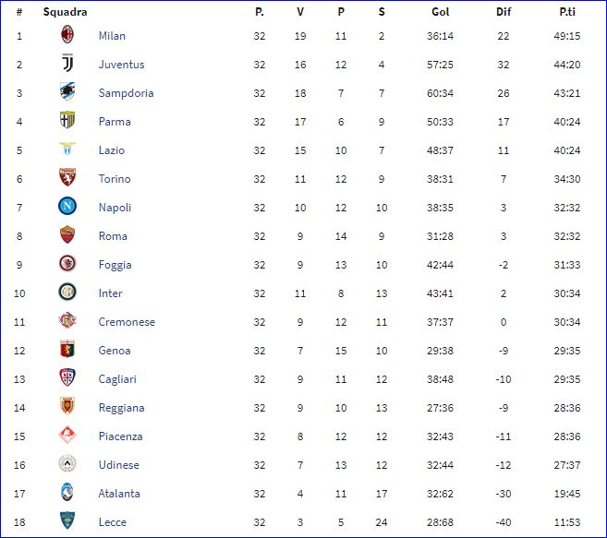Open the Cremonese team link

(x=127, y=322)
